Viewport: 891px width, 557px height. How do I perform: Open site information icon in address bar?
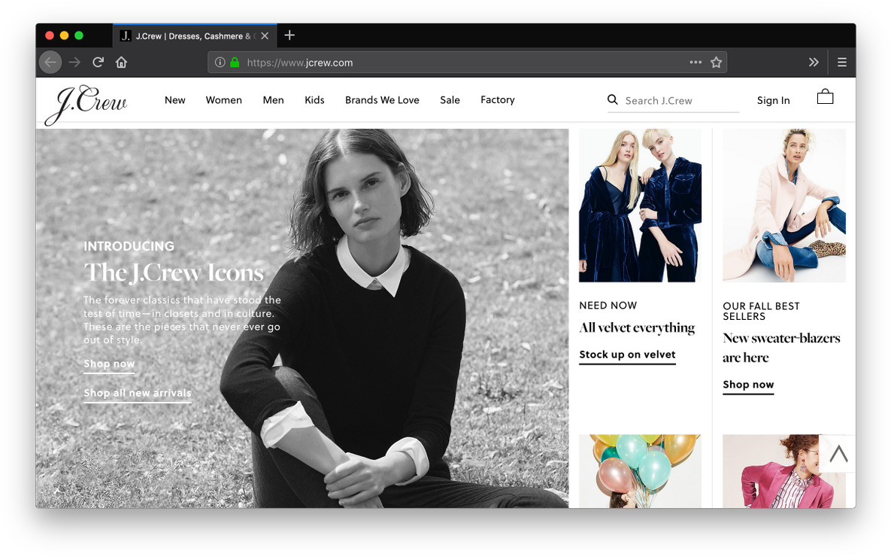(220, 62)
